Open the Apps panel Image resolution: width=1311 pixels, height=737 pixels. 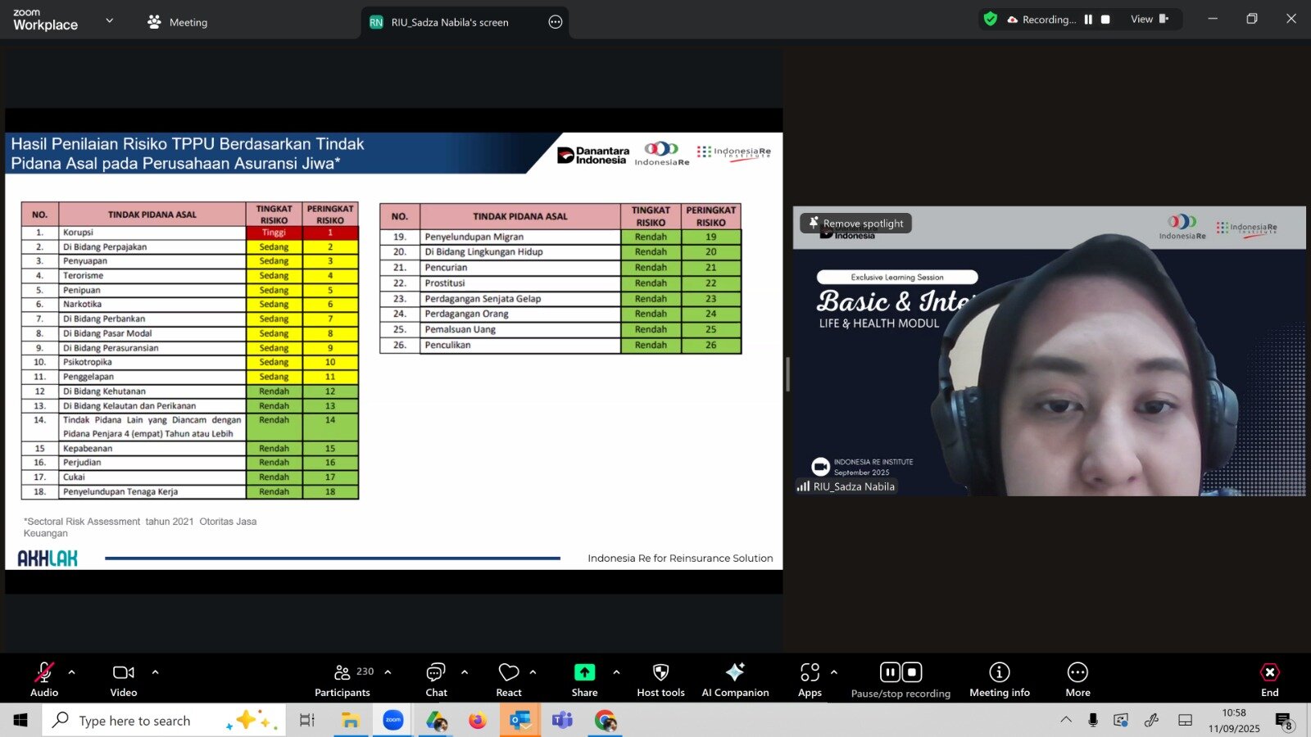pos(810,680)
